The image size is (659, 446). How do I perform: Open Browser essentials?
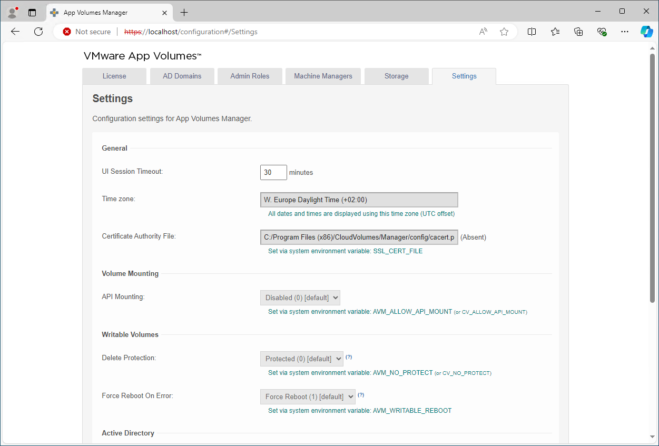[602, 32]
